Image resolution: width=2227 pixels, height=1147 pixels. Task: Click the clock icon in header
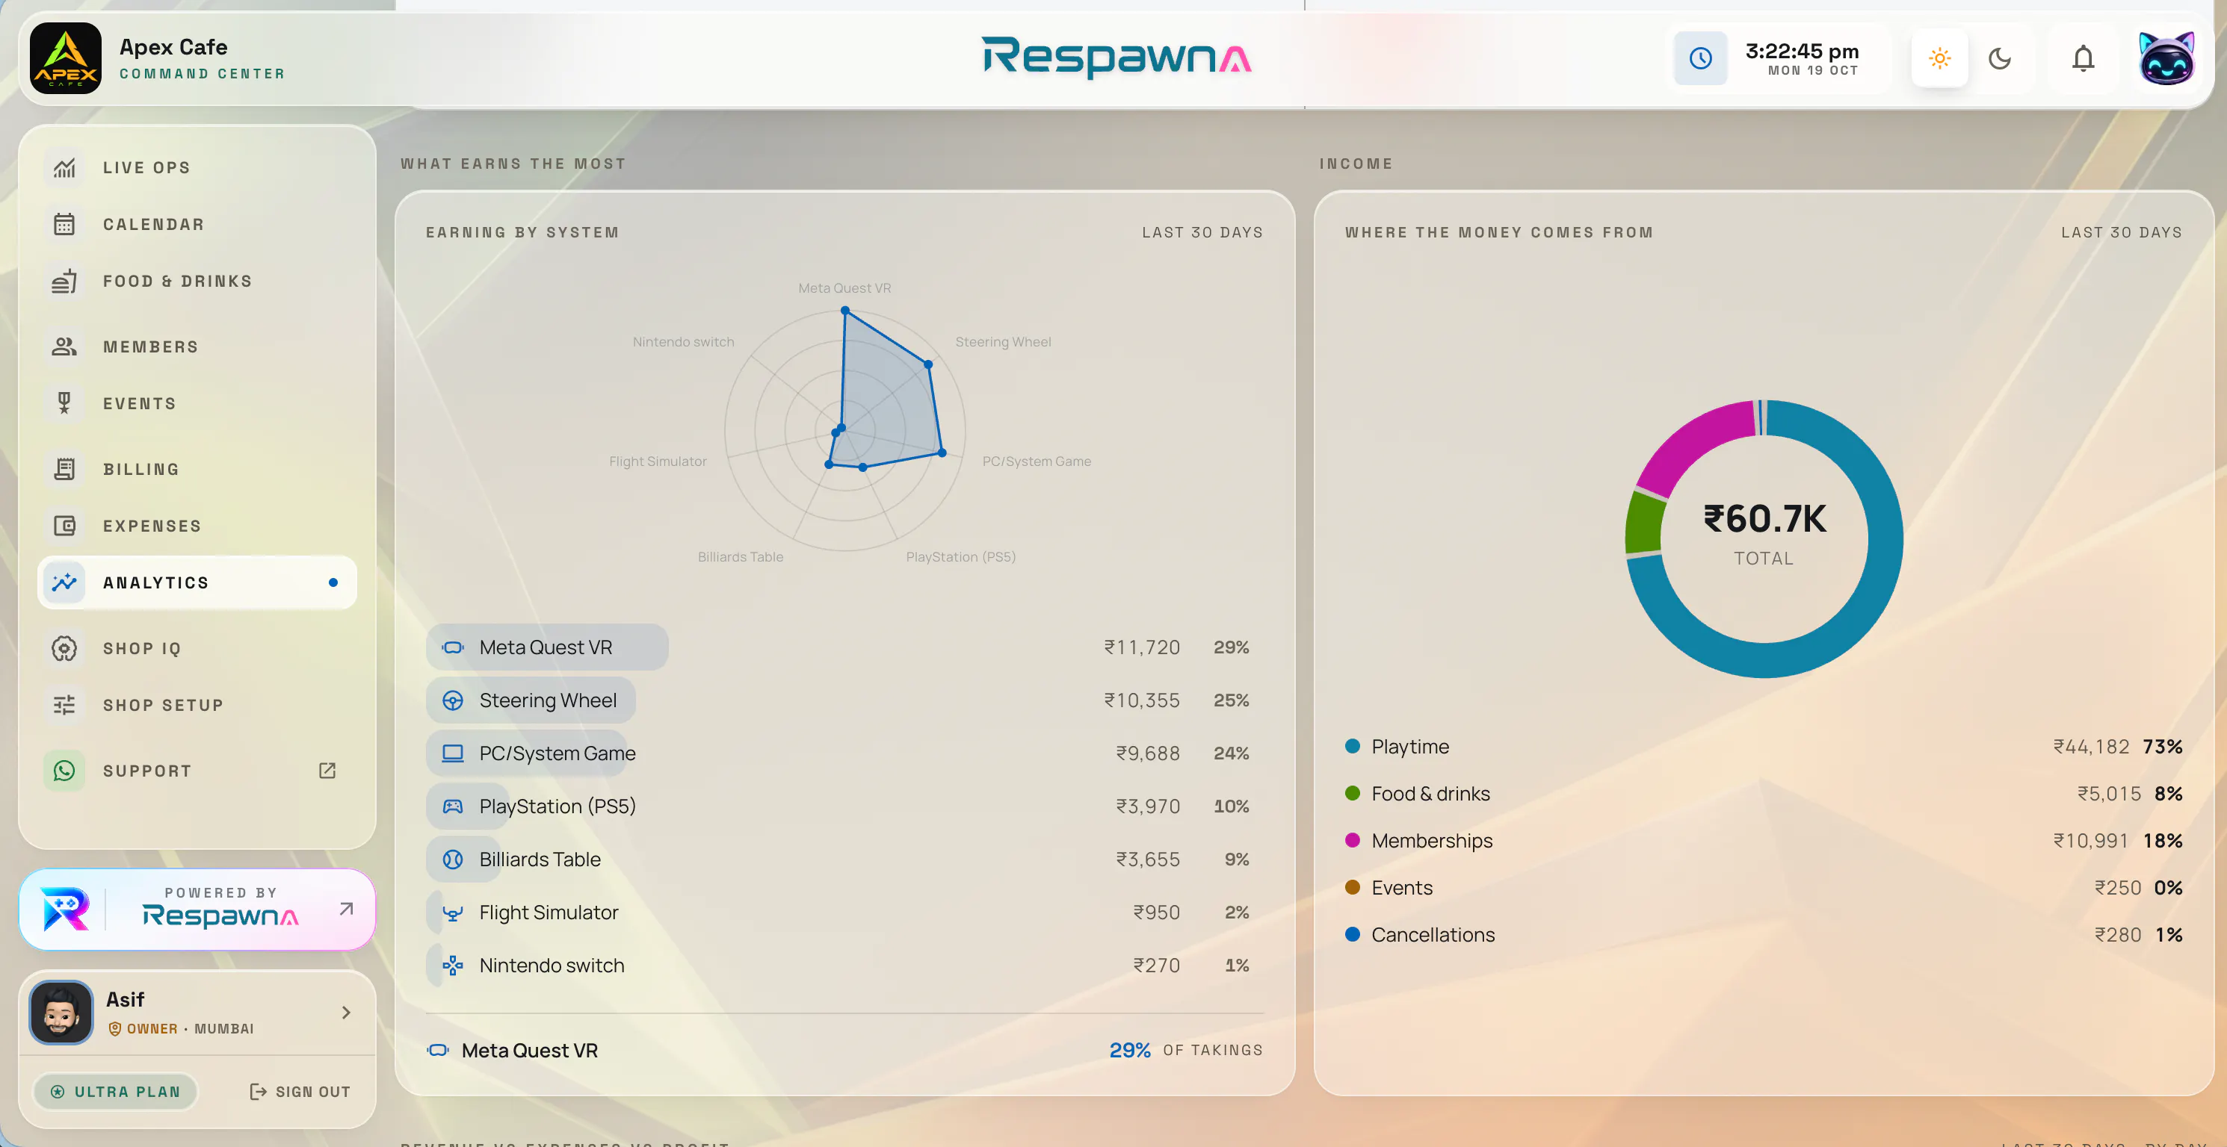pos(1700,59)
